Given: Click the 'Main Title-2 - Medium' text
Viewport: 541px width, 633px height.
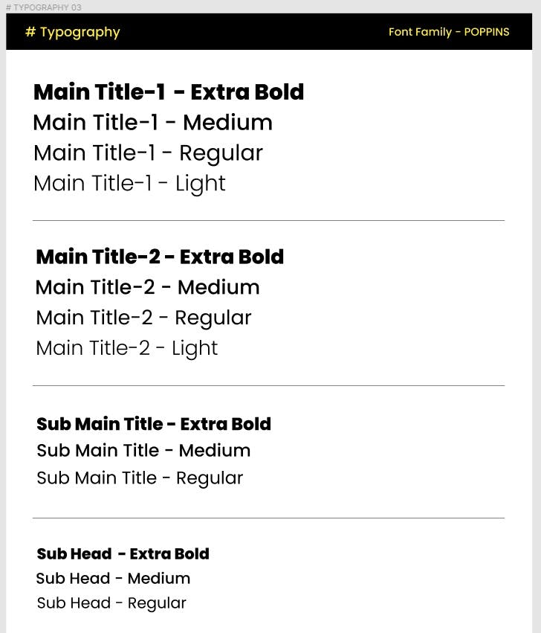Looking at the screenshot, I should click(148, 287).
